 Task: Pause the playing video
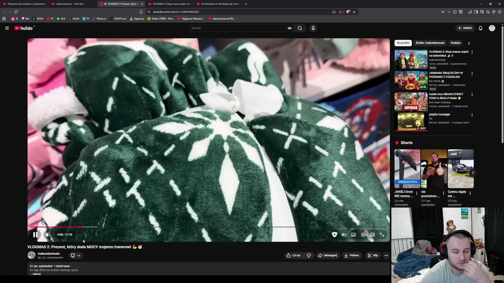(x=35, y=235)
